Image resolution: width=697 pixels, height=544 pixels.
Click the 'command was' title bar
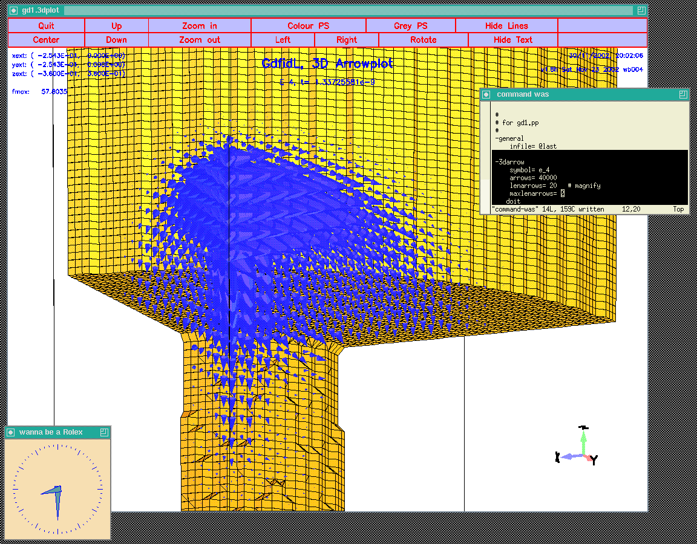tap(584, 94)
